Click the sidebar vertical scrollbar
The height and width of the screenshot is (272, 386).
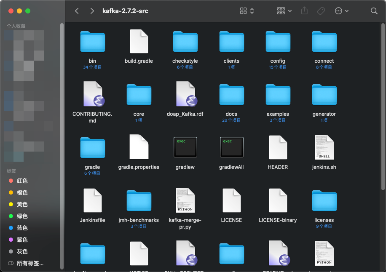click(x=62, y=147)
